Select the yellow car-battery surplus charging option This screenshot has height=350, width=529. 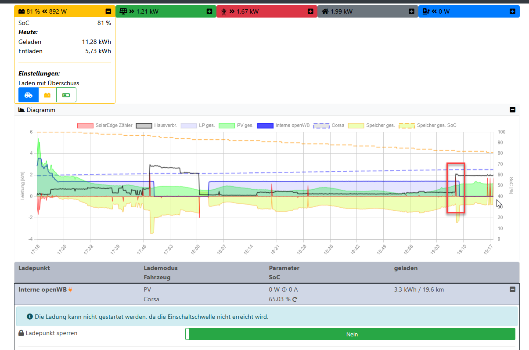[47, 95]
